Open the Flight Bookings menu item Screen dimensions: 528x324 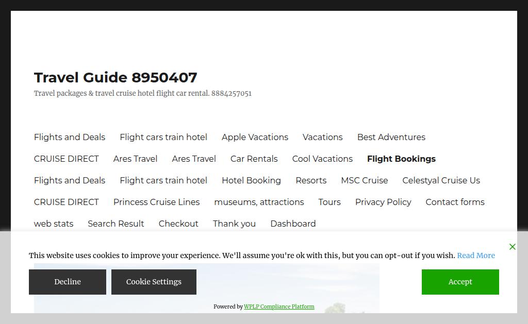[x=401, y=159]
